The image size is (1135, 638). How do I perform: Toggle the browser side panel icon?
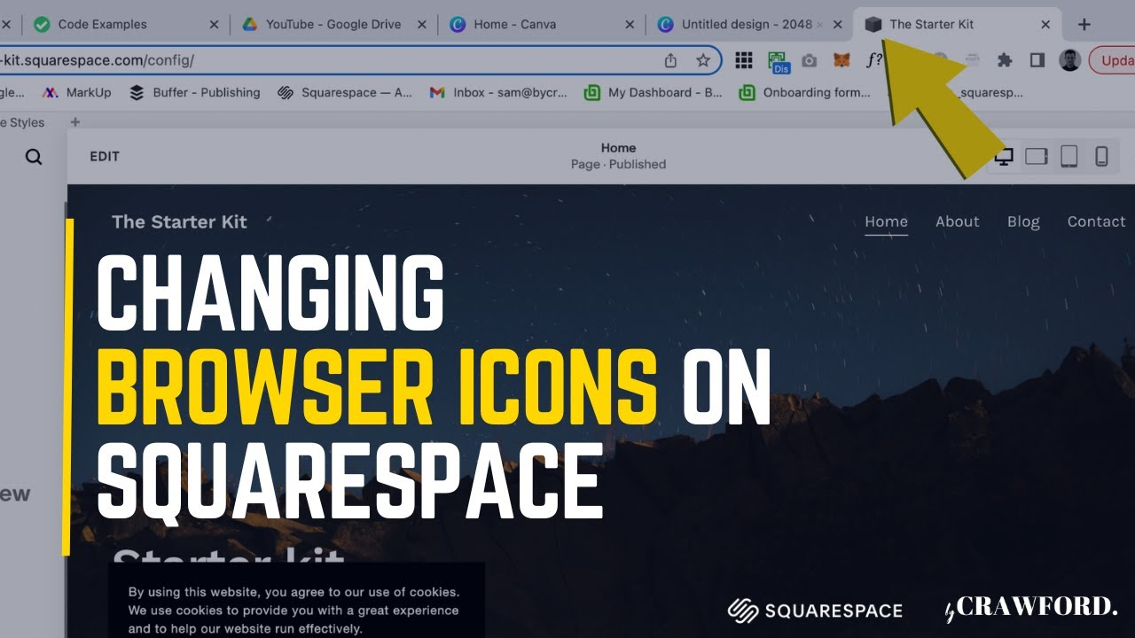pos(1037,60)
